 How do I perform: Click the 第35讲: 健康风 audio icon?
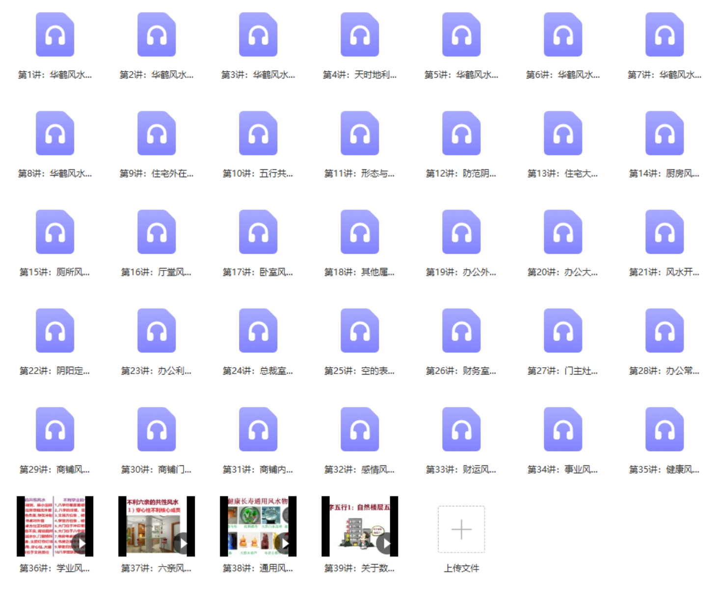coord(664,430)
